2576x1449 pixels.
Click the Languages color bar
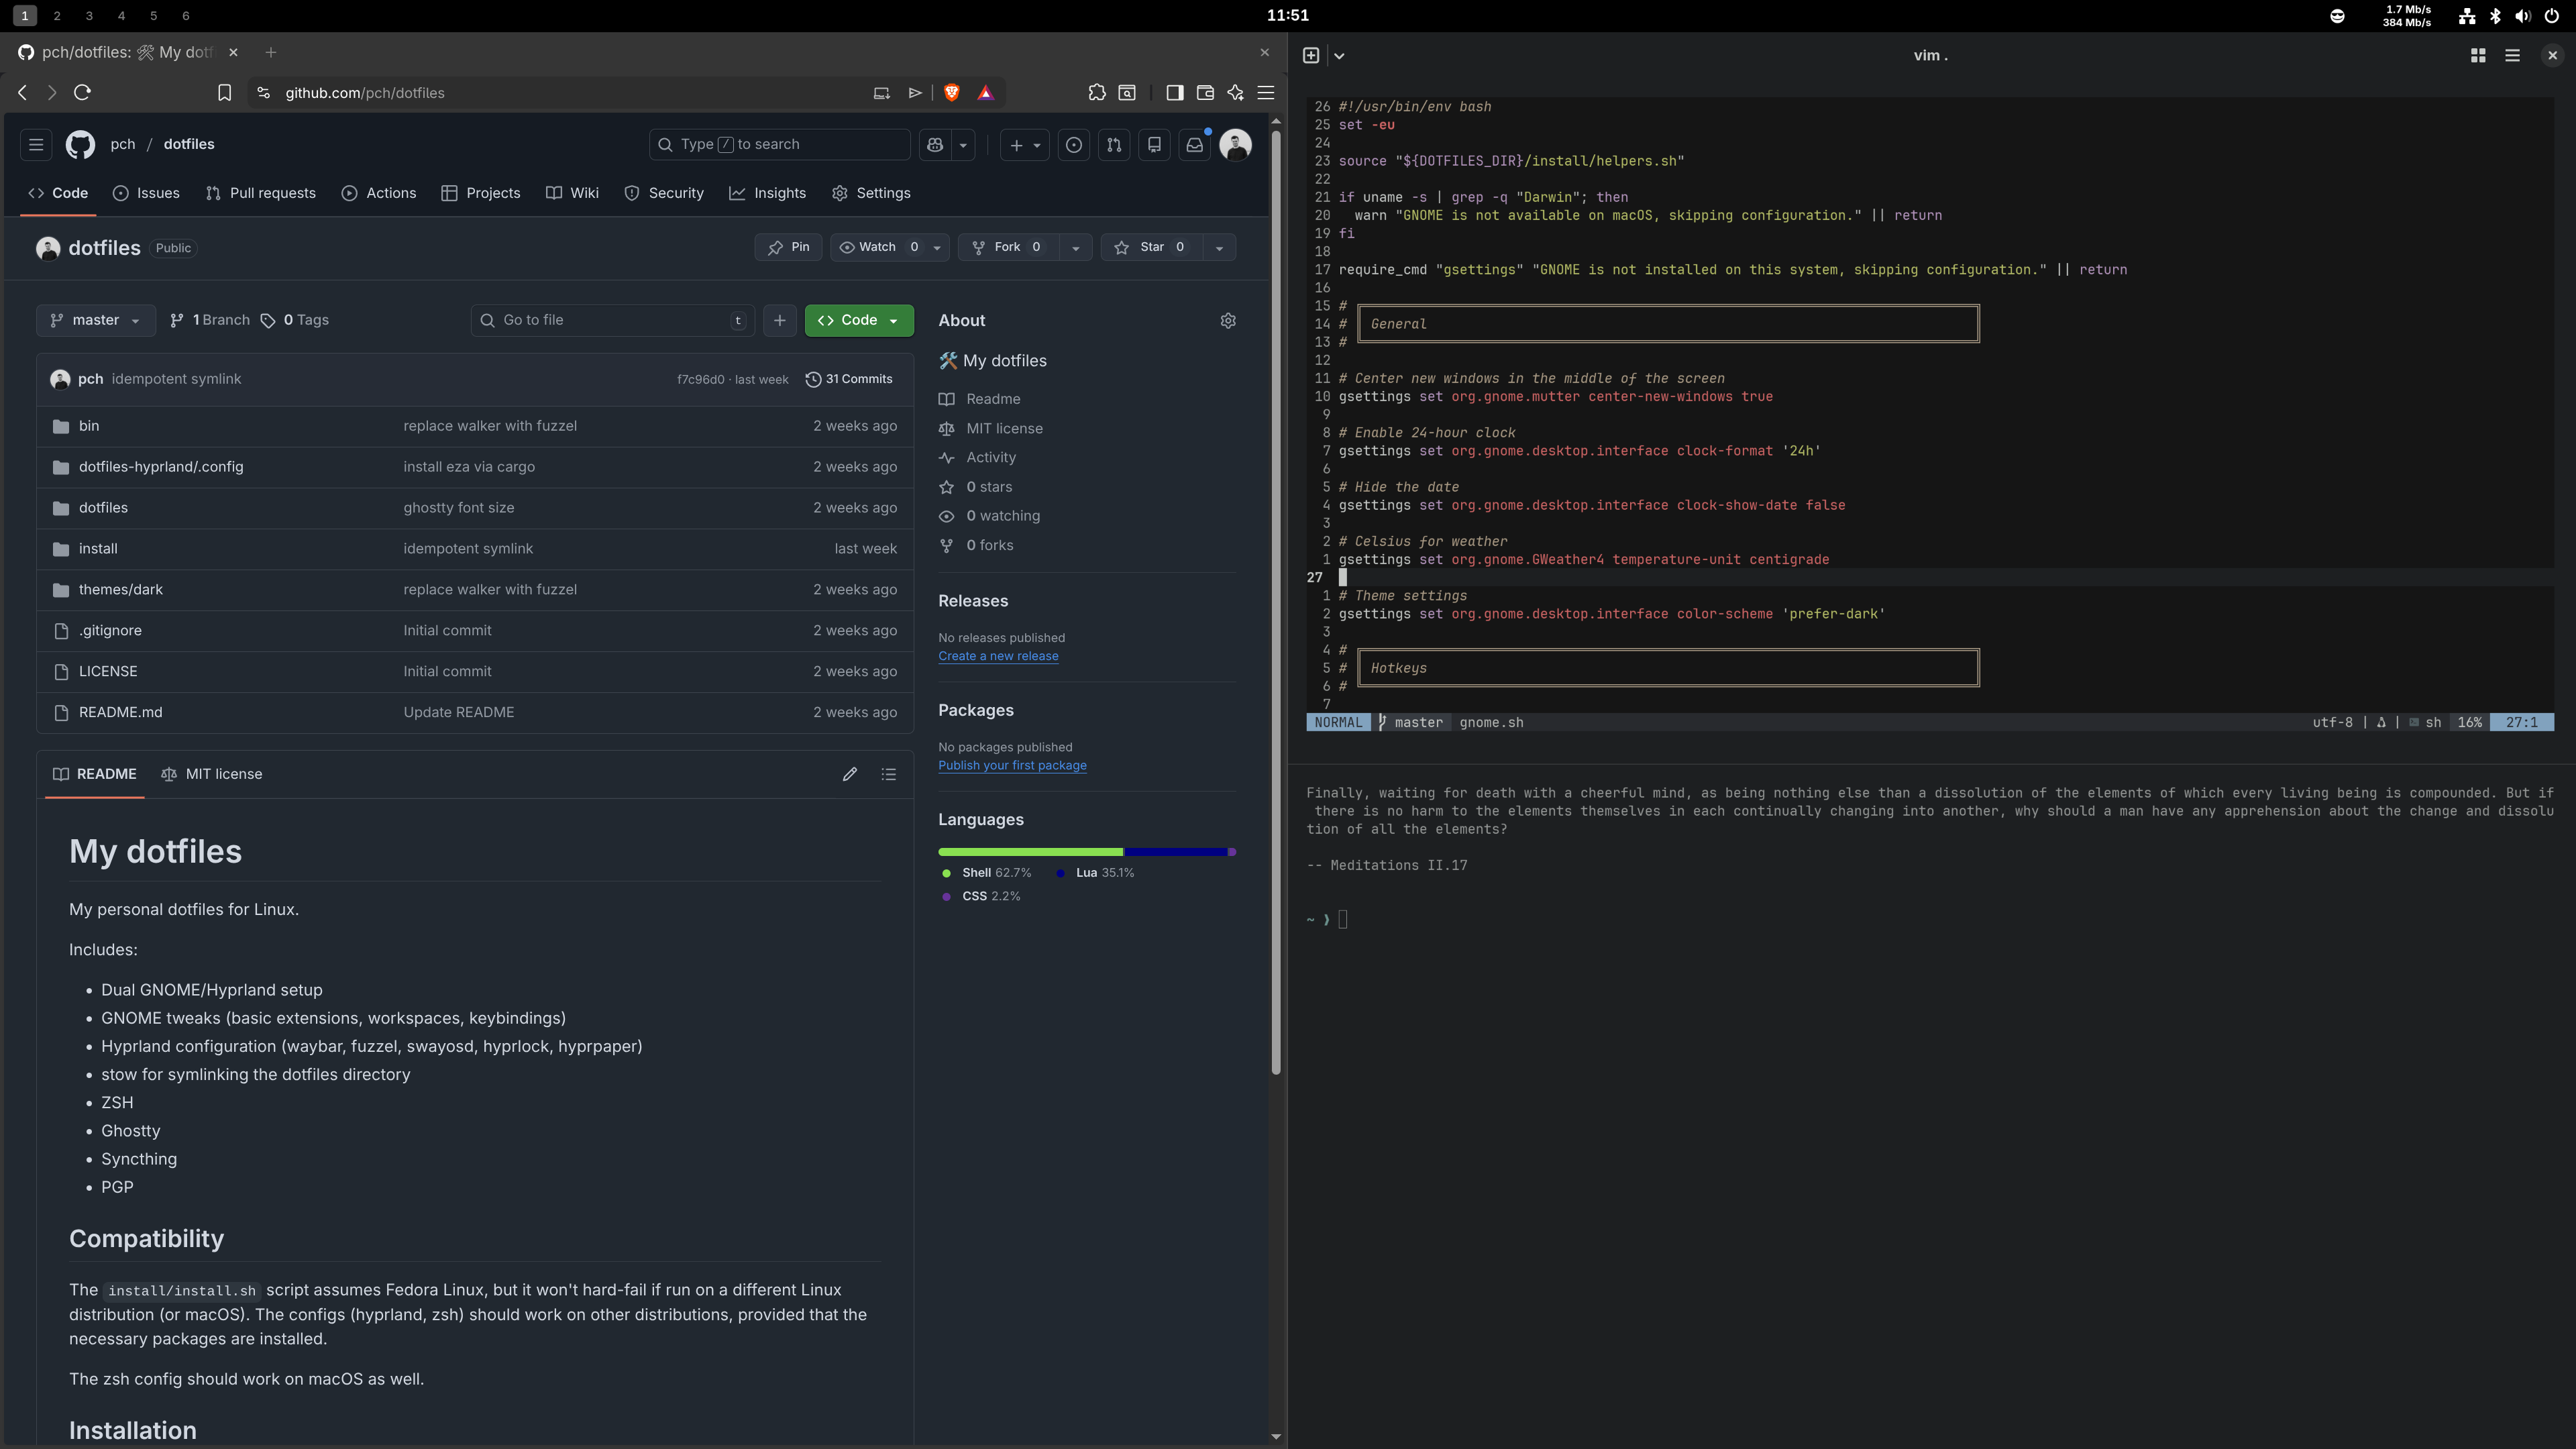(x=1086, y=852)
